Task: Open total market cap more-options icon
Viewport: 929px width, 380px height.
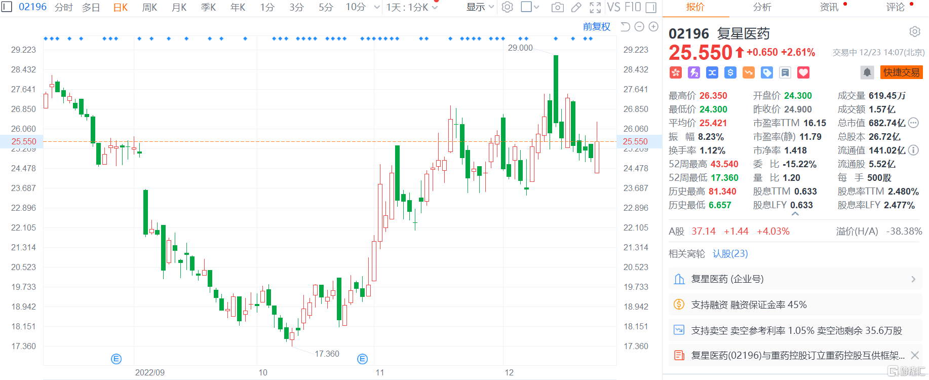Action: coord(913,123)
